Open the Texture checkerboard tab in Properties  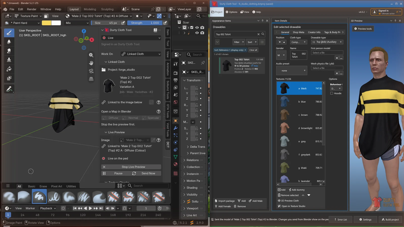tap(175, 174)
